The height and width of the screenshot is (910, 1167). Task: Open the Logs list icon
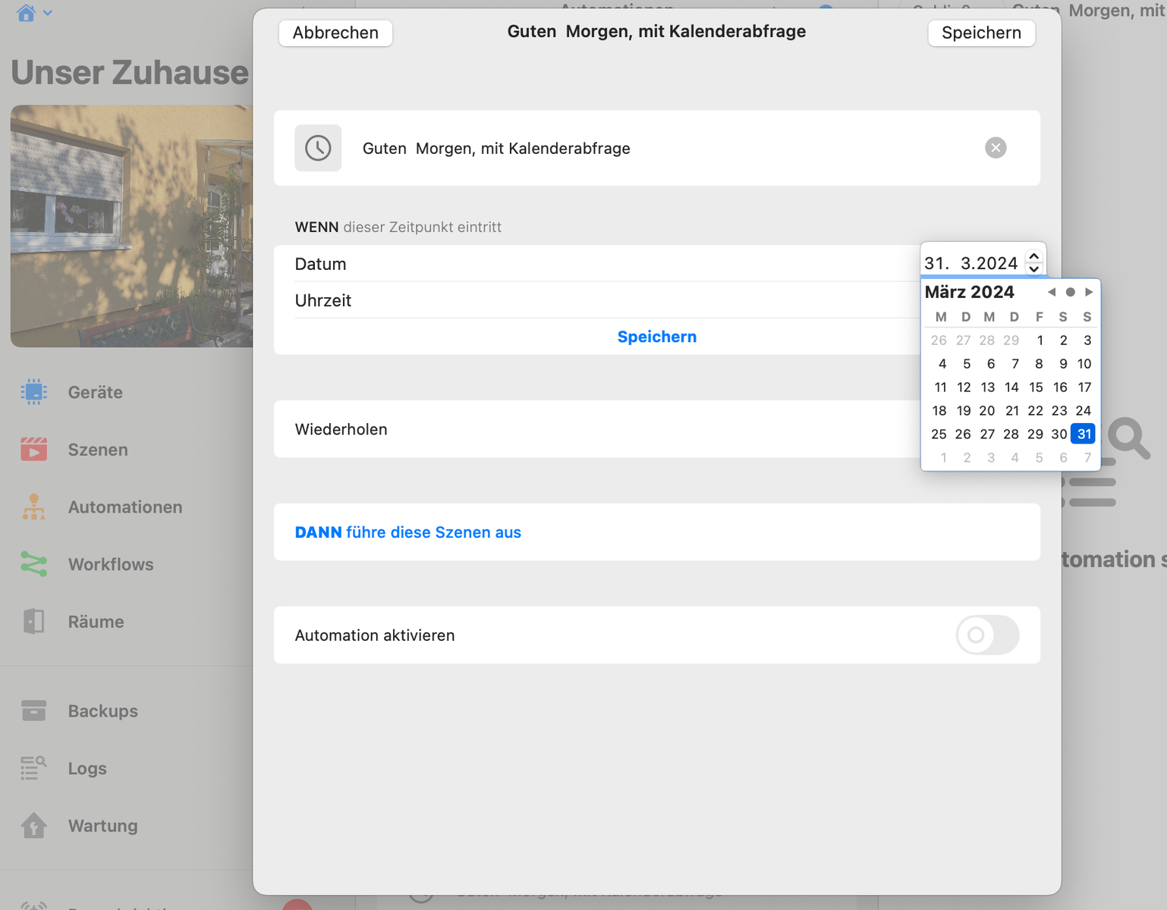pos(34,768)
